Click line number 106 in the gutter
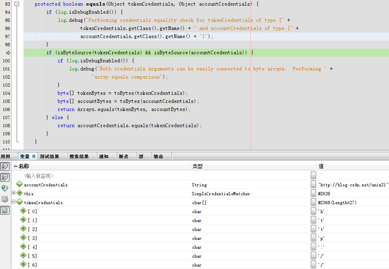Viewport: 389px width, 269px height. (x=6, y=109)
